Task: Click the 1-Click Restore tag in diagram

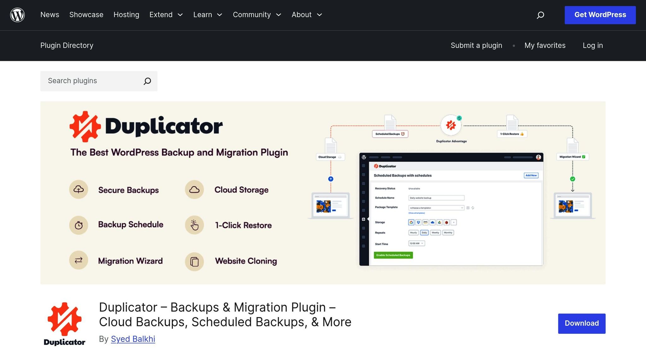Action: 512,134
